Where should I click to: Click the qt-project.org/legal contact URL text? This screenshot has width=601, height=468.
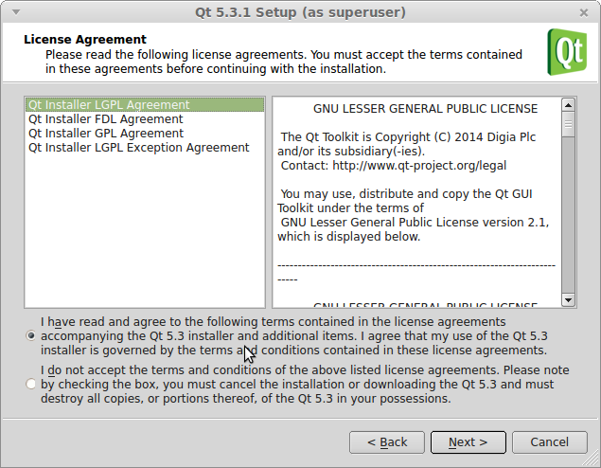[x=419, y=166]
